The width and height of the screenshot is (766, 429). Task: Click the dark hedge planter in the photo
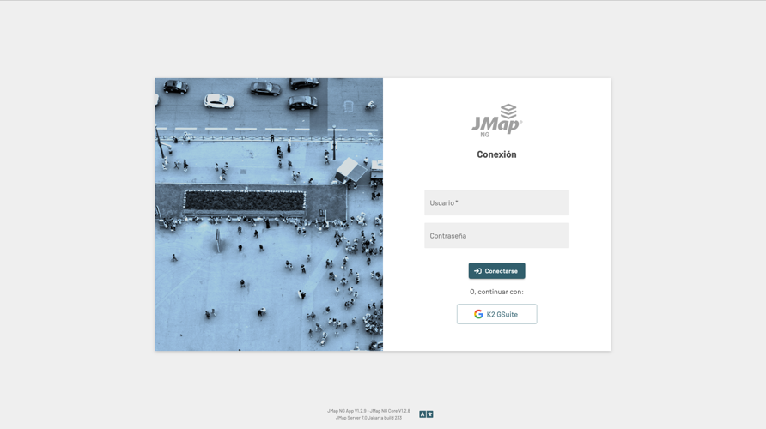click(x=245, y=201)
